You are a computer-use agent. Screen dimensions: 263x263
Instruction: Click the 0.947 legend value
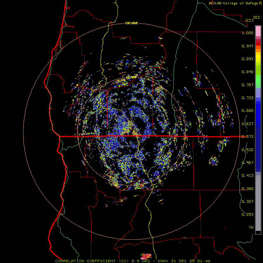[x=248, y=46]
